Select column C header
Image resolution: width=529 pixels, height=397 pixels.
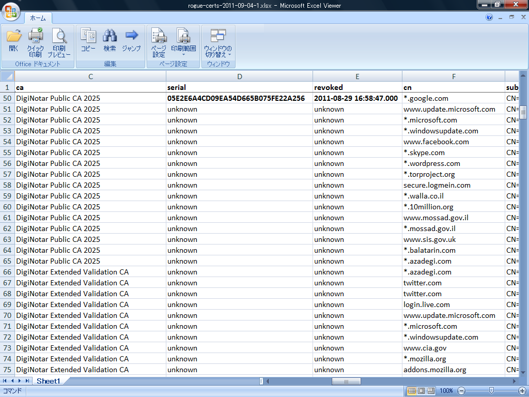pos(90,77)
